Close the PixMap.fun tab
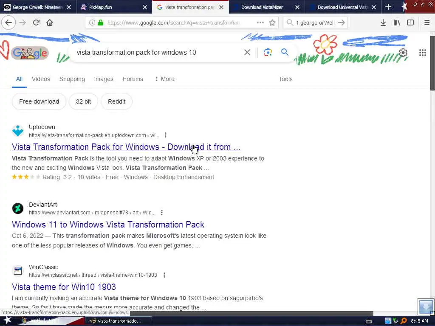 [x=144, y=7]
